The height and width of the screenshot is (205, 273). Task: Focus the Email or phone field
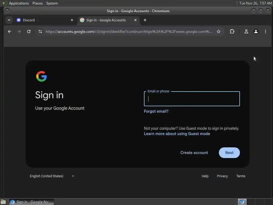pyautogui.click(x=192, y=99)
